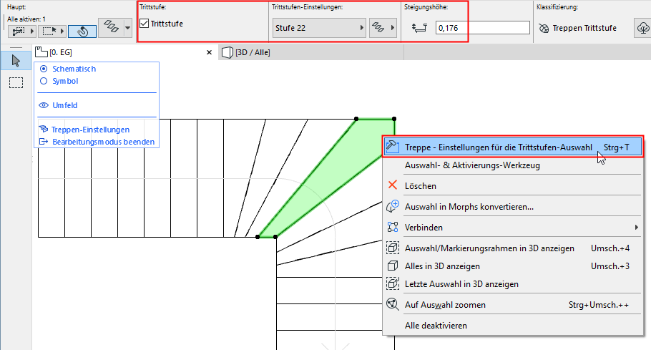Click the rectangle selection method icon
The image size is (651, 350).
49,31
